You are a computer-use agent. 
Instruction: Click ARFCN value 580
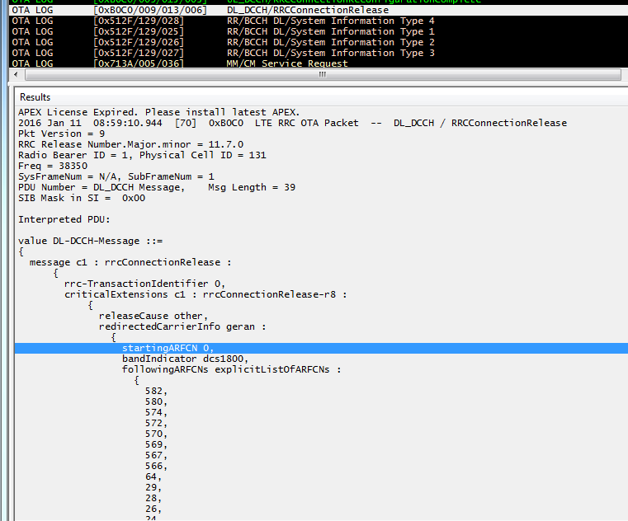[156, 401]
